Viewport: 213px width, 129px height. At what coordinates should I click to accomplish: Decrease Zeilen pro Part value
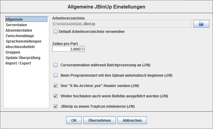[x=82, y=50]
